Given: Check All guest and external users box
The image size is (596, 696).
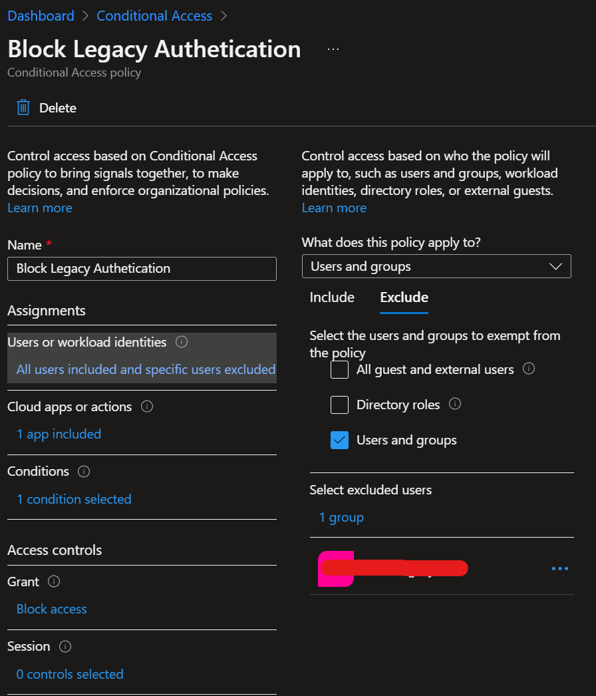Looking at the screenshot, I should pos(339,369).
